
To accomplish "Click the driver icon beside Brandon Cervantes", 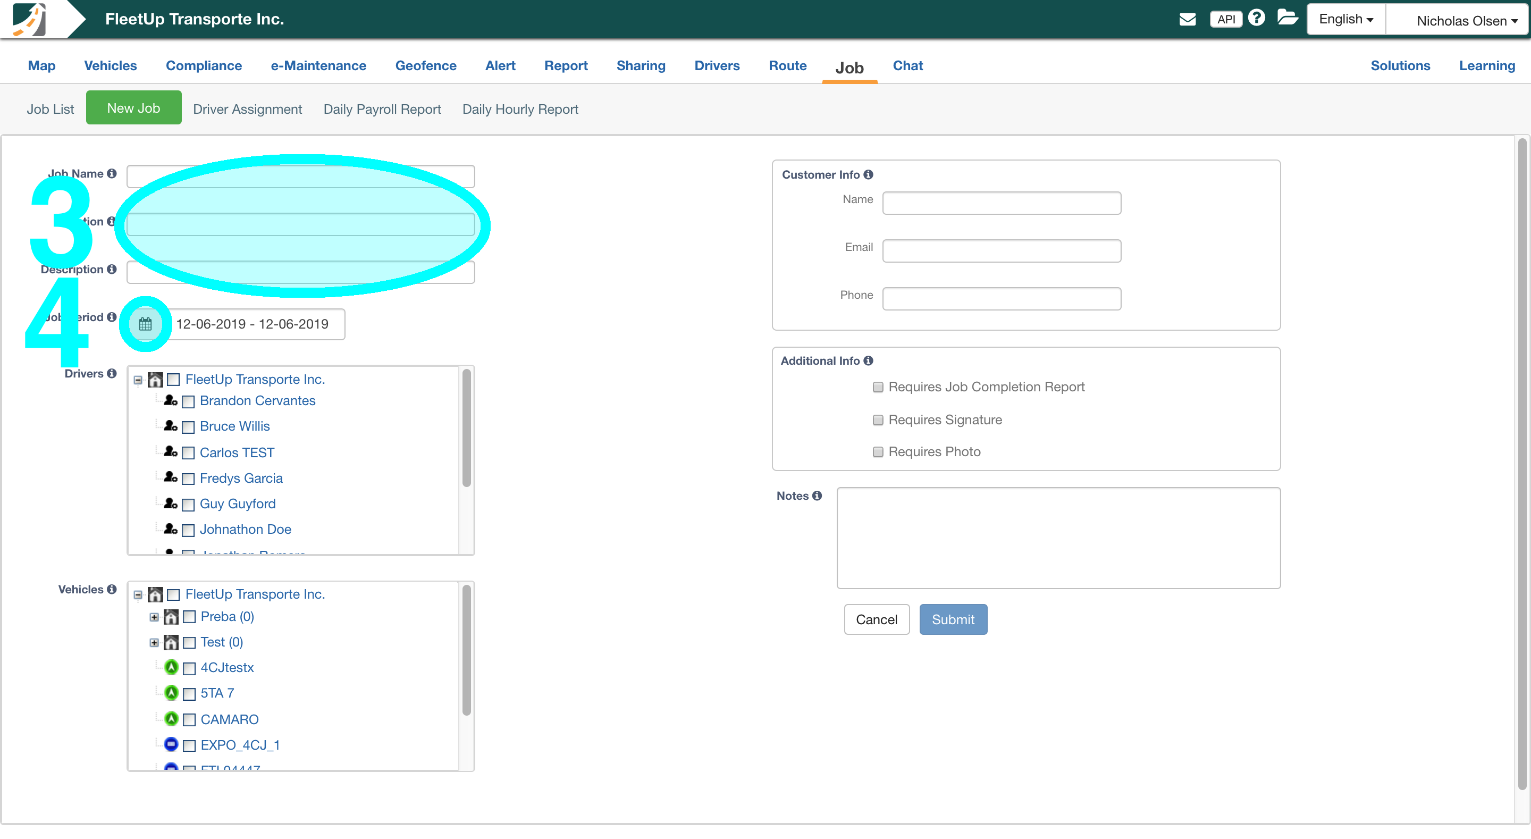I will [171, 400].
